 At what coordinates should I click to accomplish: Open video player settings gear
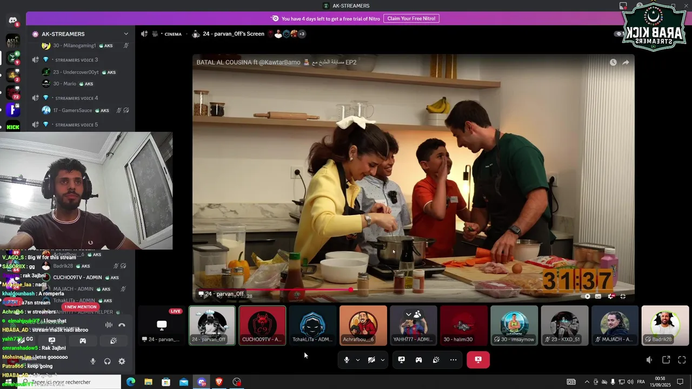611,296
